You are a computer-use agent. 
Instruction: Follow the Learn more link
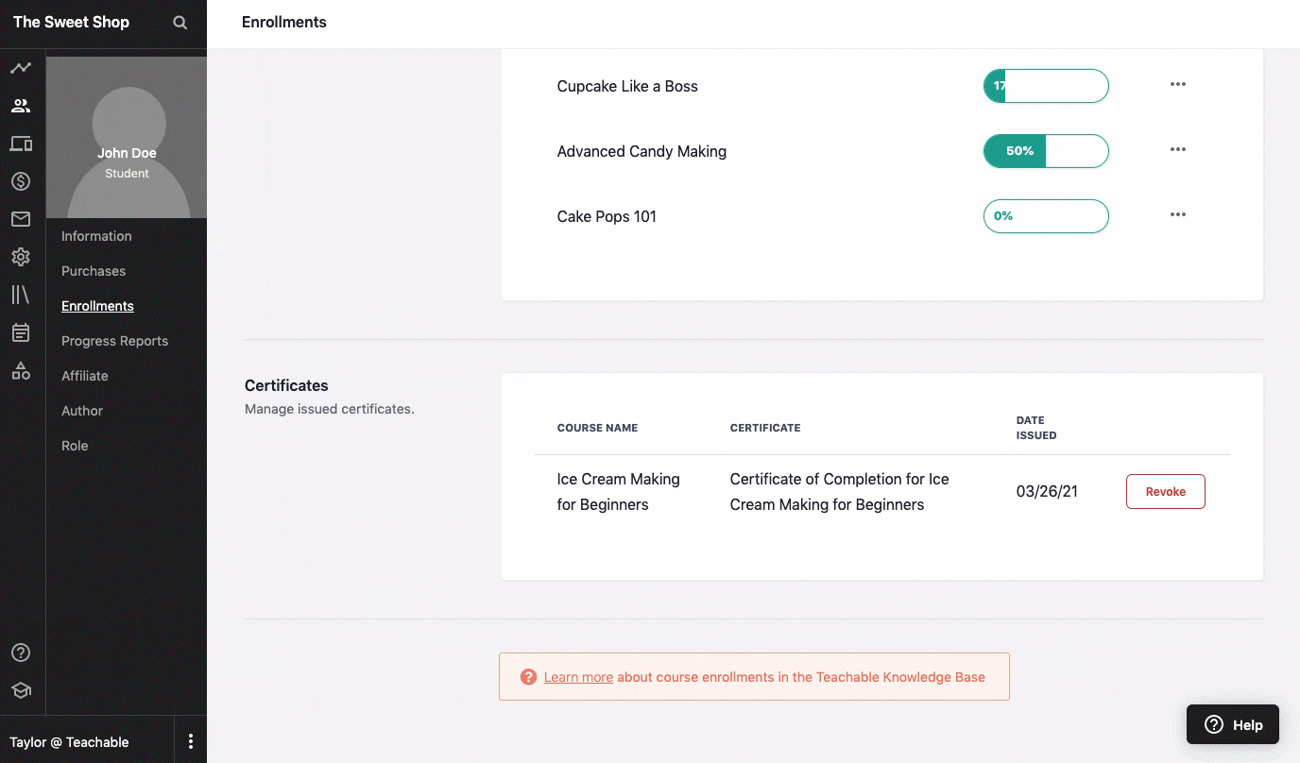point(578,677)
